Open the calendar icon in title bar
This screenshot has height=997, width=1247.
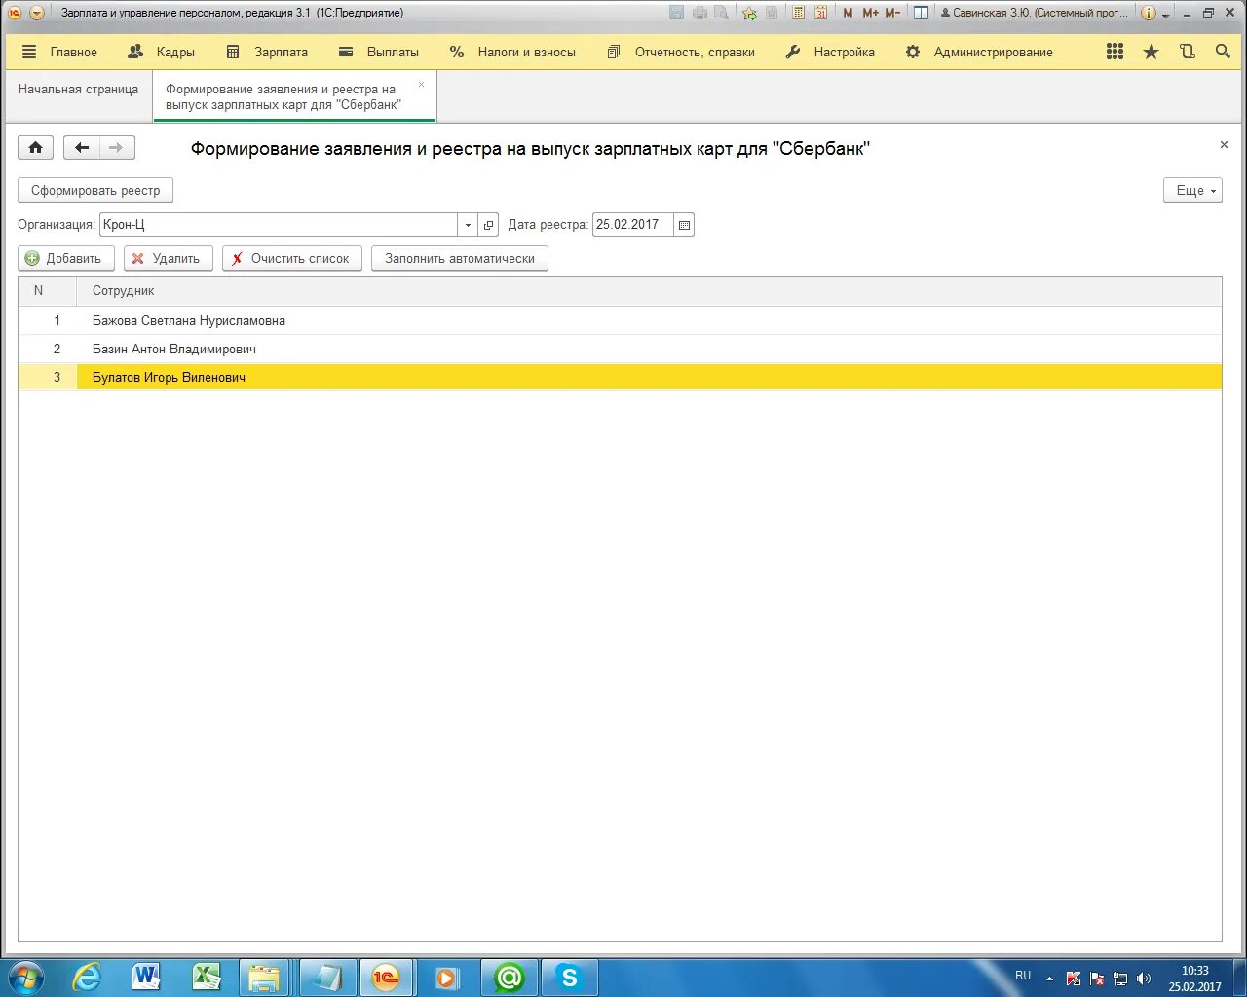point(820,13)
